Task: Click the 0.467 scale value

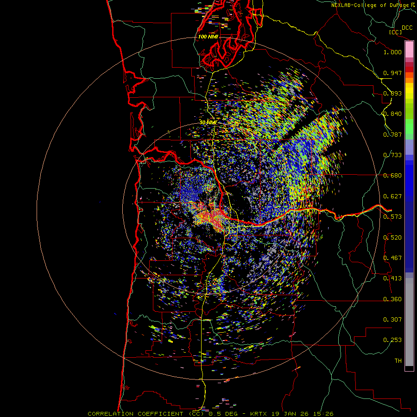Action: pos(392,258)
